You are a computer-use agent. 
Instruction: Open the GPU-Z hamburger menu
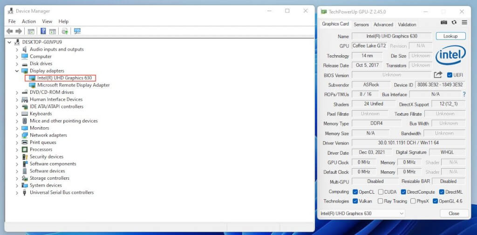(x=464, y=22)
